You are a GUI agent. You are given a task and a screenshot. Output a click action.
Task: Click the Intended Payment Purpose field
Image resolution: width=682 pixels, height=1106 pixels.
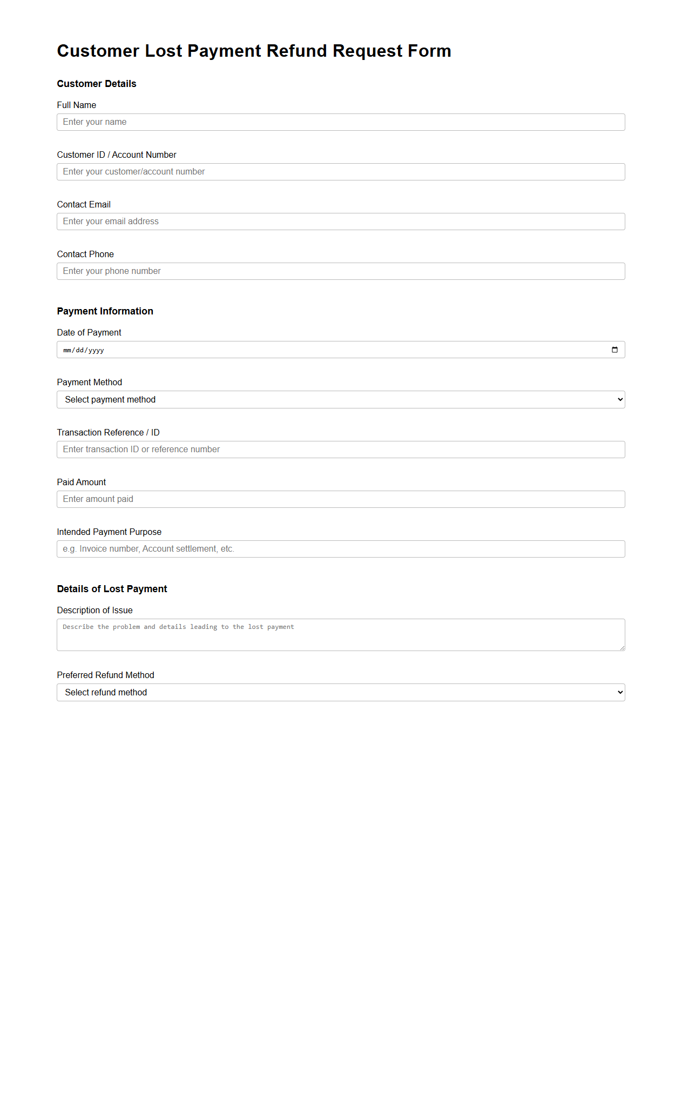tap(341, 549)
